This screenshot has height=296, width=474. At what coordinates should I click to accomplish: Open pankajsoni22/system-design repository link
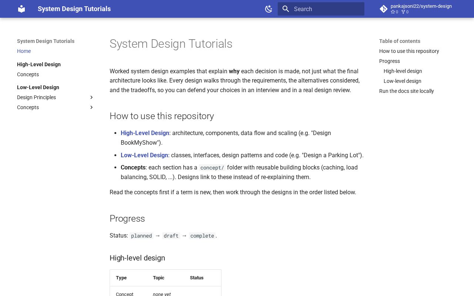[421, 6]
